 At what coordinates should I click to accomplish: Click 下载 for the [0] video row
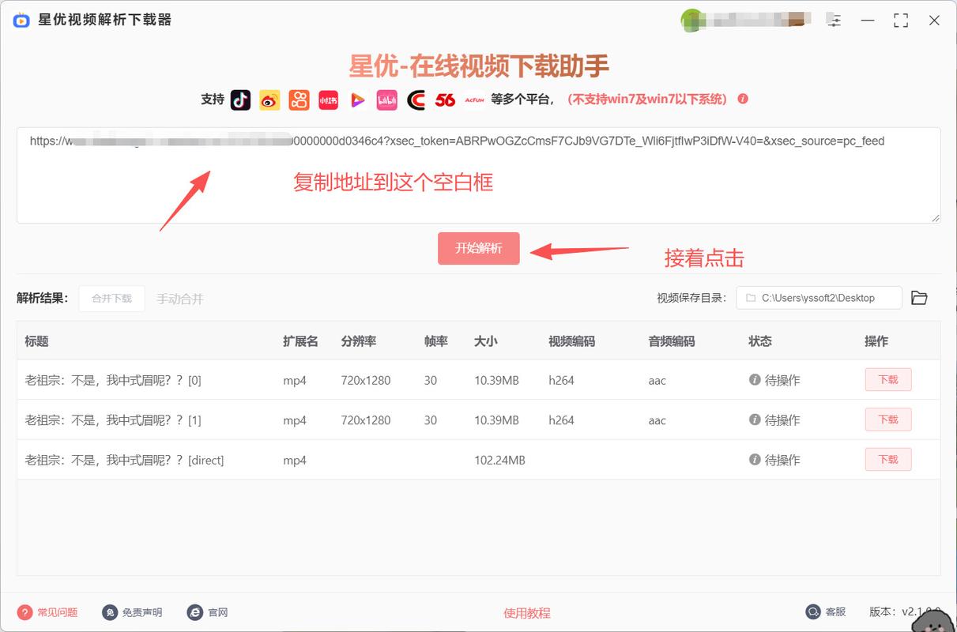click(x=887, y=380)
